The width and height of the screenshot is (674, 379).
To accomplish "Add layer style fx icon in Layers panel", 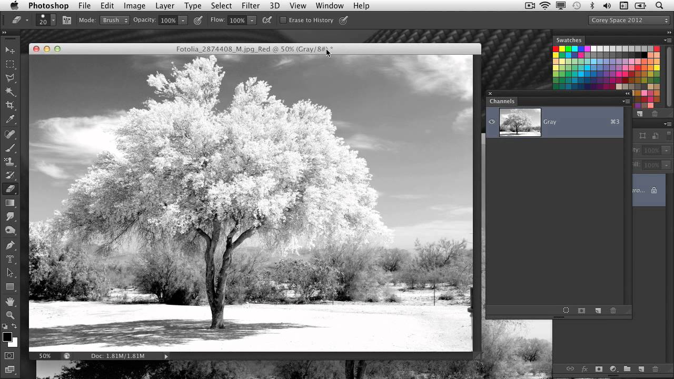I will (584, 369).
